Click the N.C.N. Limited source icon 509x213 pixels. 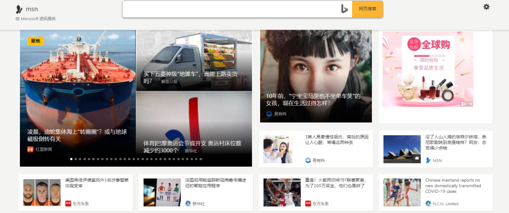428,204
